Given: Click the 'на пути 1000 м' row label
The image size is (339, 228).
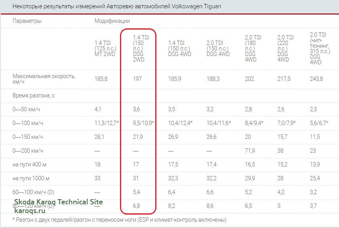Looking at the screenshot, I should 31,178.
